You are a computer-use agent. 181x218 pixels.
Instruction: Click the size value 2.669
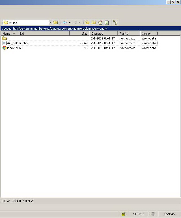(x=83, y=43)
